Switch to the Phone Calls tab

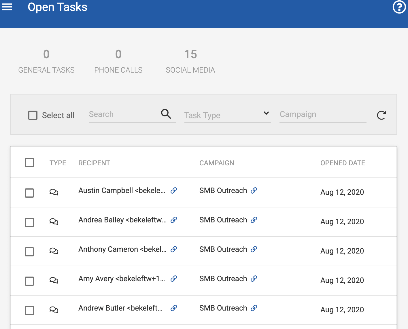(118, 61)
